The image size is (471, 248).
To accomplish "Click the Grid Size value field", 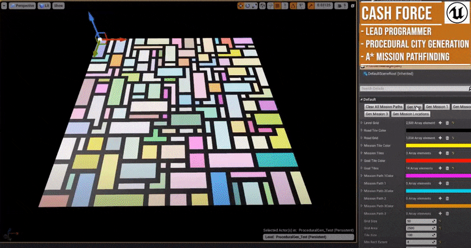I will [421, 221].
